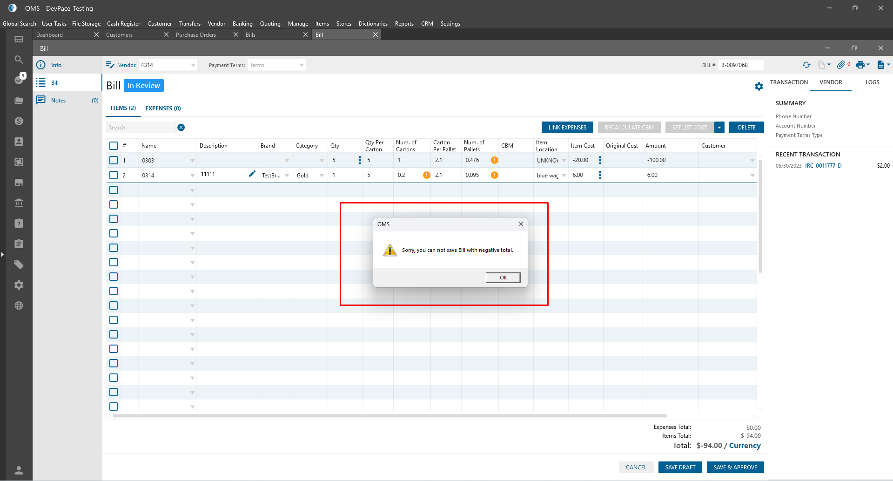Click the DELETE button
The height and width of the screenshot is (481, 893).
(746, 128)
